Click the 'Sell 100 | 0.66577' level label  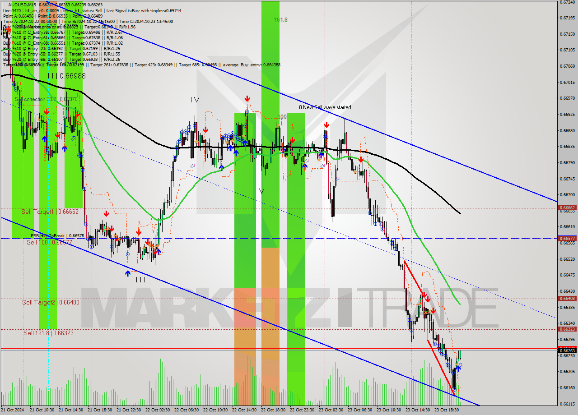pyautogui.click(x=49, y=242)
